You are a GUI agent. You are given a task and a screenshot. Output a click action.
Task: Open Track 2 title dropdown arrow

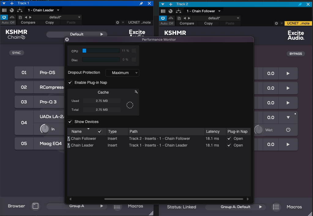(x=163, y=4)
